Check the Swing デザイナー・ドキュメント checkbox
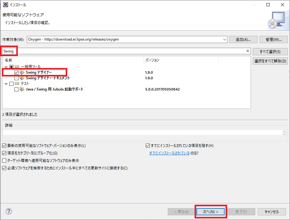Screen dimensions: 290x220 pos(17,78)
